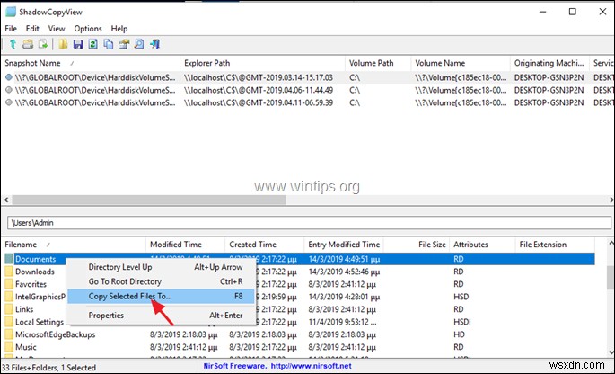Click the snapshot pane horizontal scrollbar thumb
Screen dimensions: 615x374
click(149, 200)
